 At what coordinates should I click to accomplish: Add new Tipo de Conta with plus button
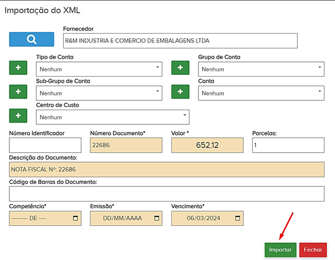coord(18,68)
